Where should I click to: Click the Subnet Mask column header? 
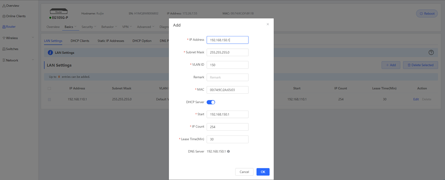pos(122,89)
